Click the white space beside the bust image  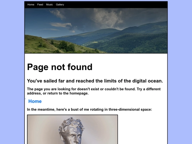[143, 129]
